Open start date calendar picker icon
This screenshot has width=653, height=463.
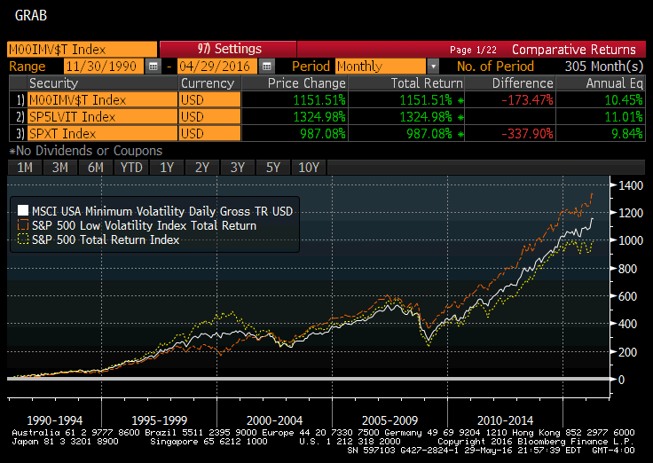(x=153, y=67)
